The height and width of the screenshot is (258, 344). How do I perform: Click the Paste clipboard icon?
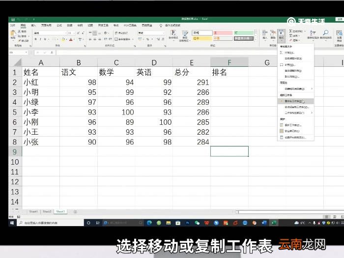[13, 33]
